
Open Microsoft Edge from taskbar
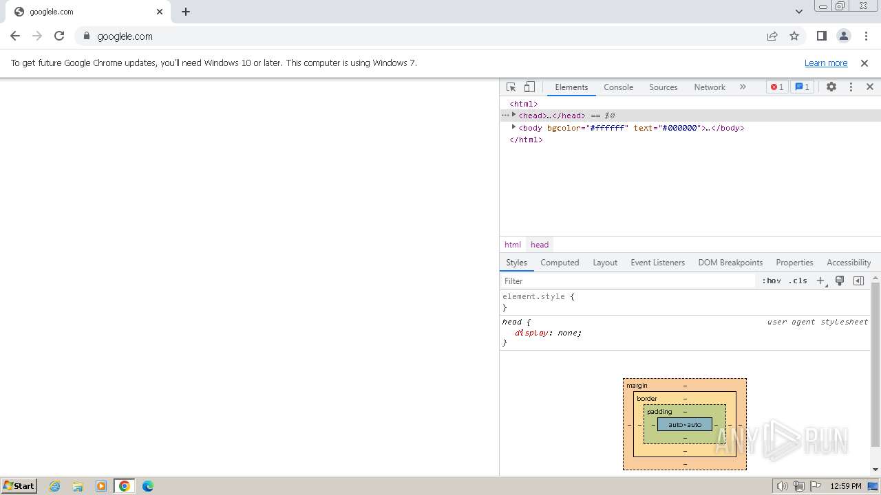[x=148, y=485]
